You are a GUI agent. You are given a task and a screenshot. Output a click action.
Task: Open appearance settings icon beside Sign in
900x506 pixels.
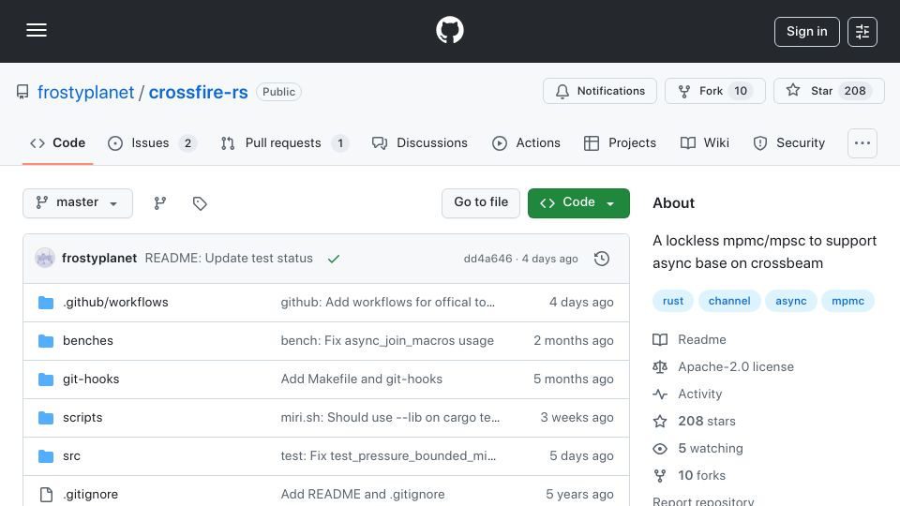coord(862,32)
